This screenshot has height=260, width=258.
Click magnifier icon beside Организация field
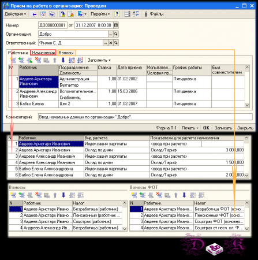tap(116, 34)
